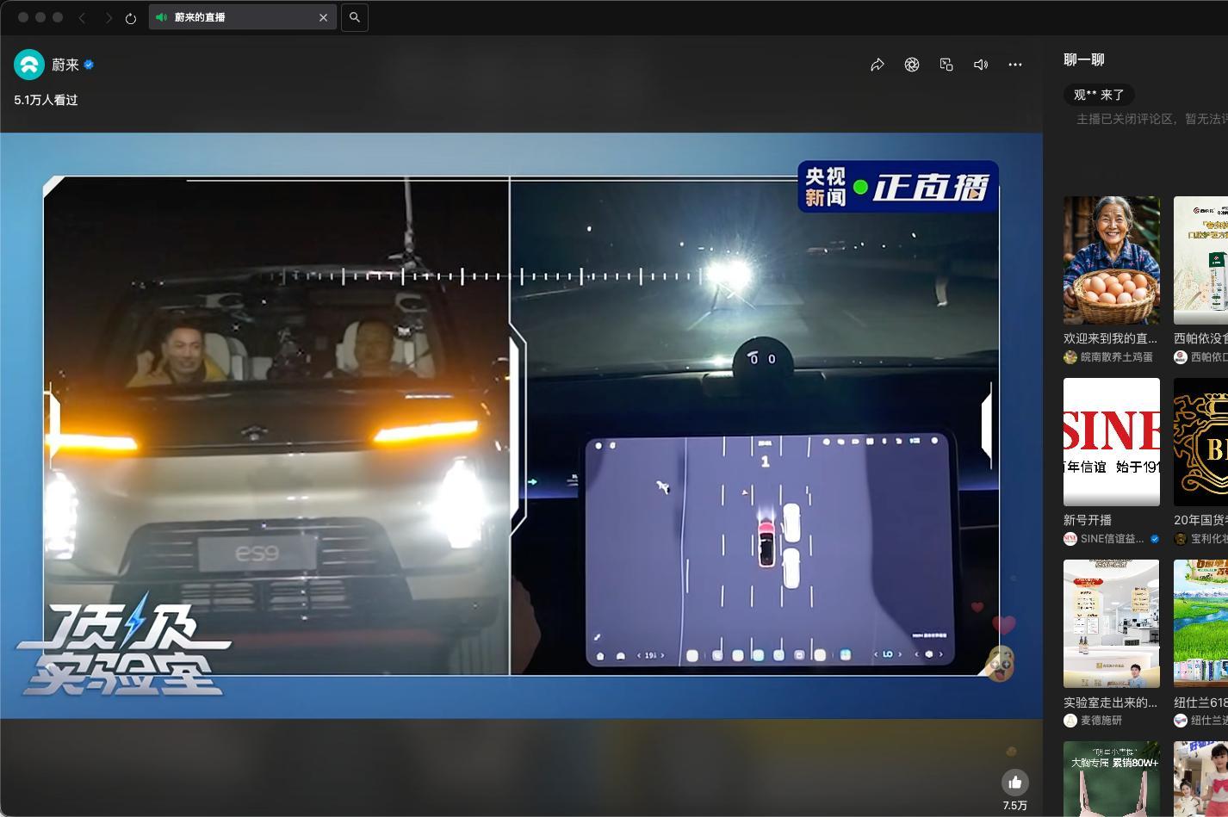Screen dimensions: 1228x817
Task: Toggle picture-in-picture mini window mode
Action: pos(946,65)
